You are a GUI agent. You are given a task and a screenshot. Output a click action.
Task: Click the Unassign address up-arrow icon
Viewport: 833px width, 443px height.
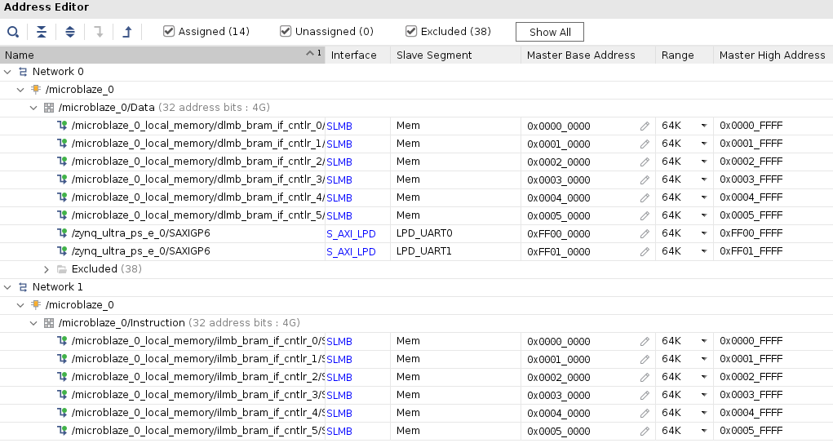(x=127, y=32)
